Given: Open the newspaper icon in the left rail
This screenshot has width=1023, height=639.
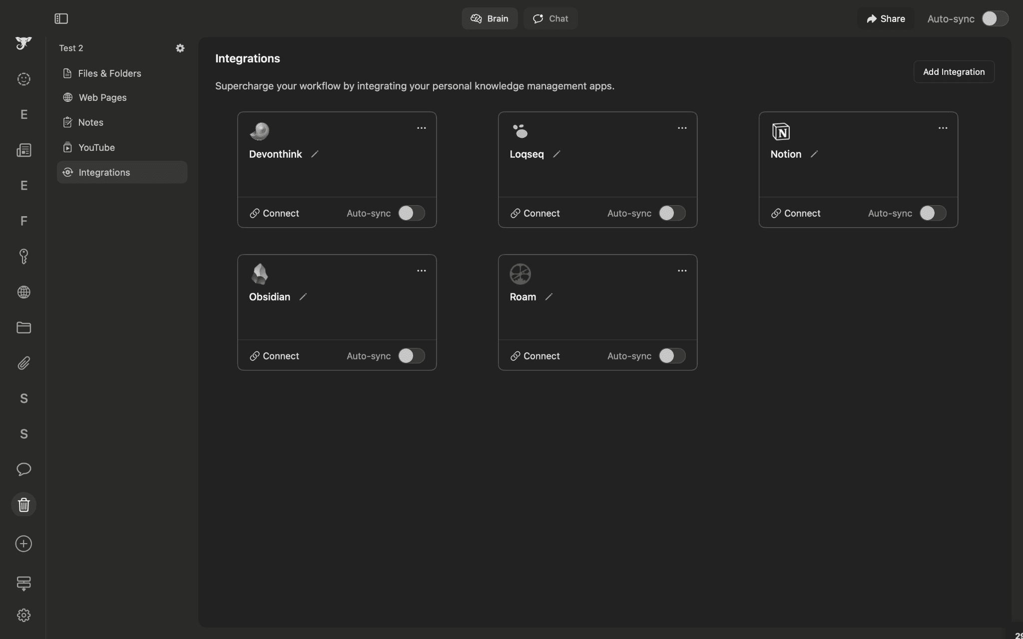Looking at the screenshot, I should pos(23,150).
